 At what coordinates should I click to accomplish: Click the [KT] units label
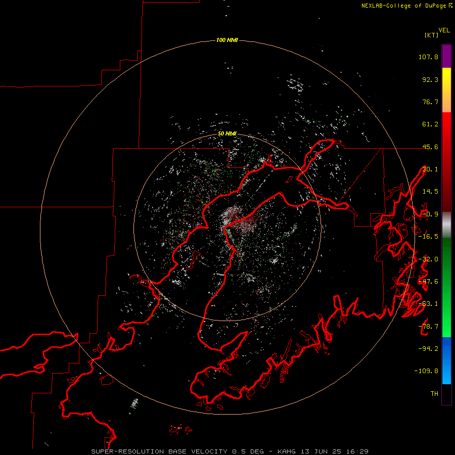432,35
